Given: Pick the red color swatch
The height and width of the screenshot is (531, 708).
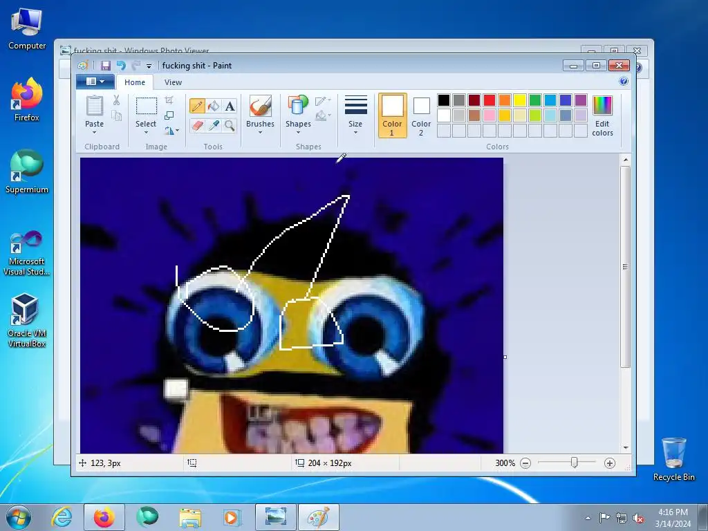Looking at the screenshot, I should point(489,100).
